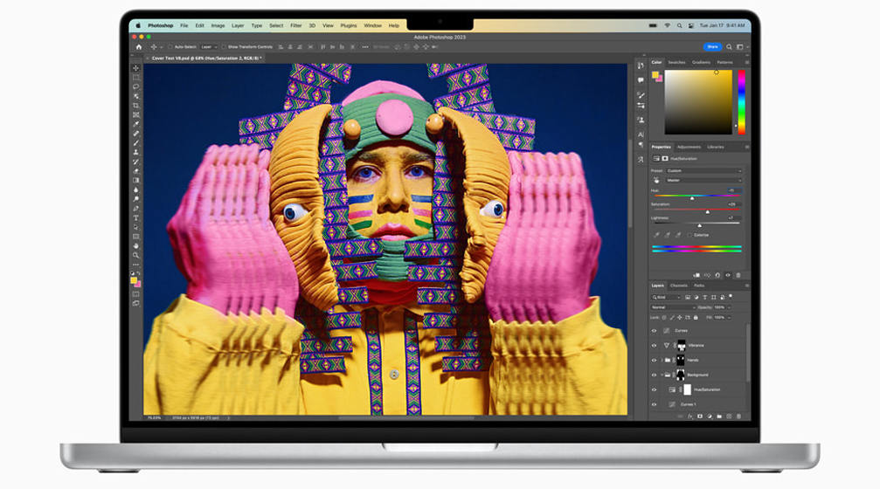Click the on-image adjustment hand icon
880x489 pixels.
click(656, 180)
